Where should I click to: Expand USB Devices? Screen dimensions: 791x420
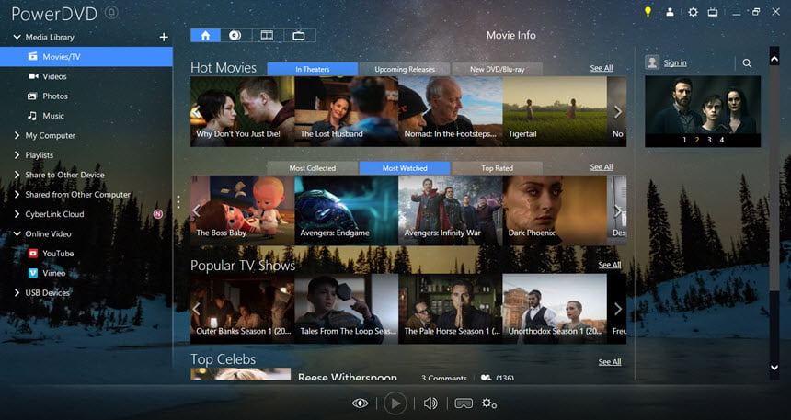click(17, 292)
